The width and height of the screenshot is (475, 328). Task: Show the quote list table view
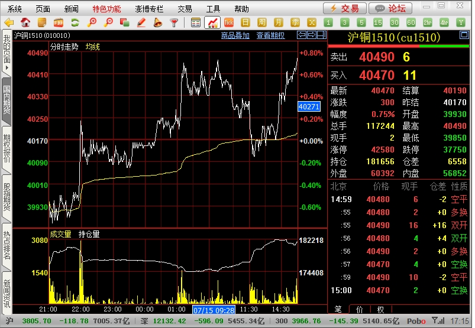coord(196,22)
